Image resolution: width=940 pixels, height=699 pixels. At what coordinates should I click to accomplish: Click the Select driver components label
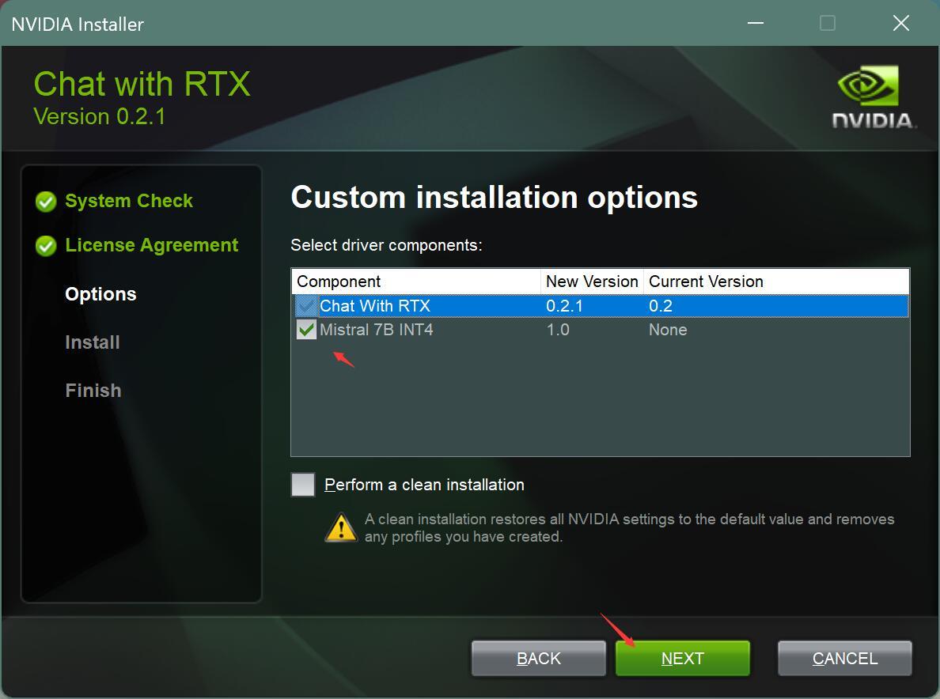386,245
